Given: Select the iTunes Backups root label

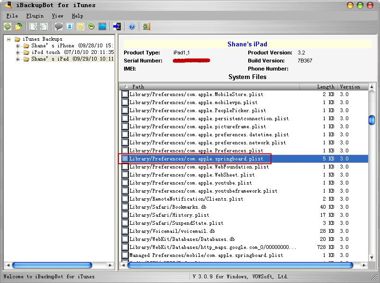Looking at the screenshot, I should pos(43,39).
